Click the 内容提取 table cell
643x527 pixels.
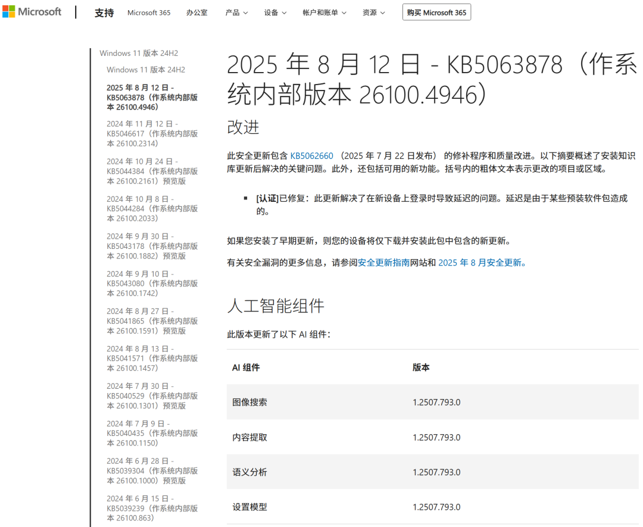[x=249, y=438]
